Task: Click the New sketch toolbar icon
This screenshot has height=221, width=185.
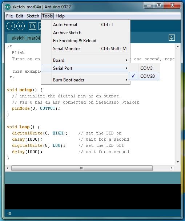Action: point(32,26)
